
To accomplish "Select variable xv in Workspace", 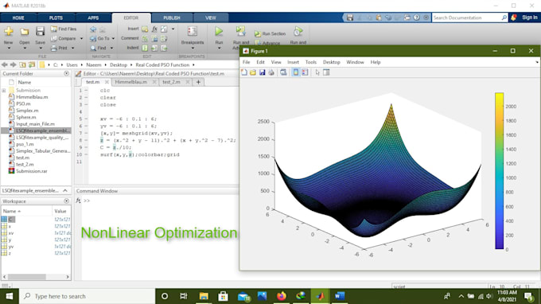I will click(11, 233).
